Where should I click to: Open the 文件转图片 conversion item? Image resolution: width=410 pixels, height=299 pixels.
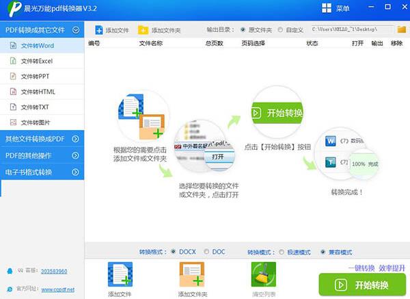coord(42,122)
